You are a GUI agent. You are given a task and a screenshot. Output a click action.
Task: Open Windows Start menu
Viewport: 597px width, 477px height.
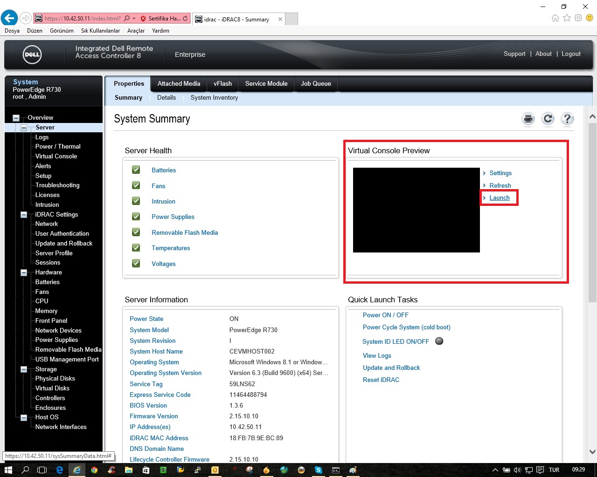click(x=8, y=470)
